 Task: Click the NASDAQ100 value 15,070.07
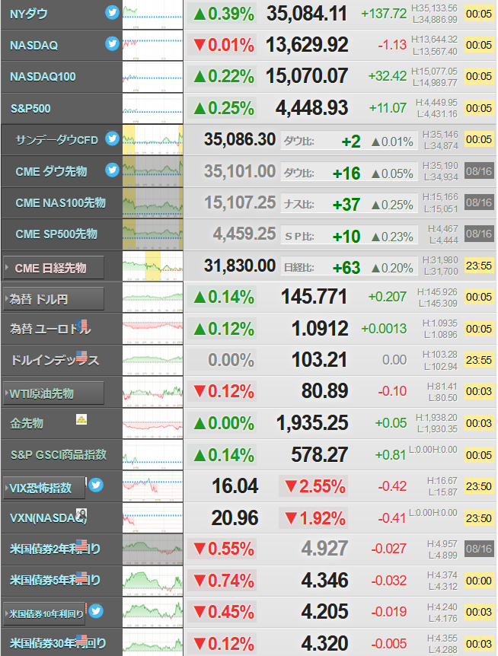coord(307,77)
